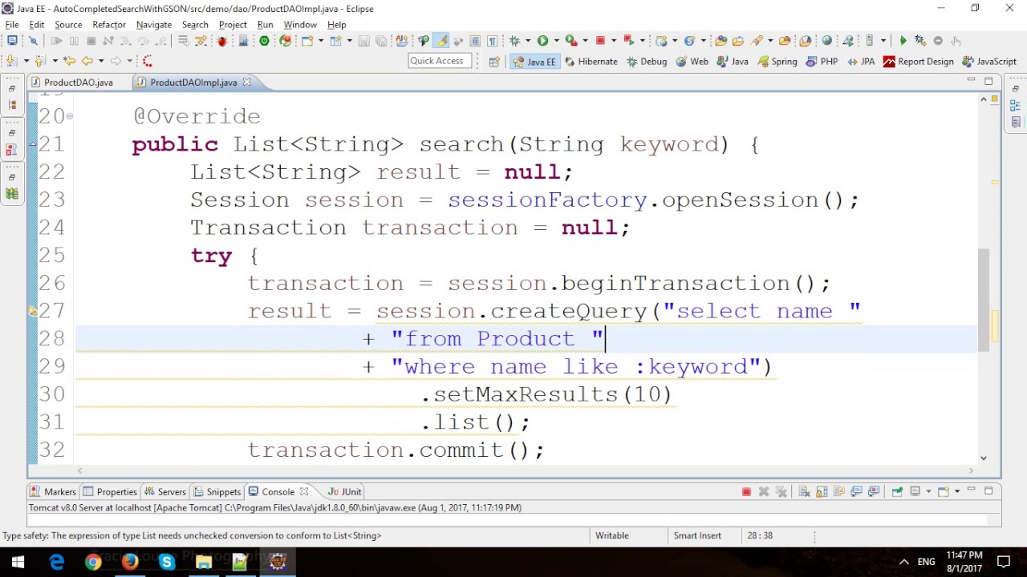
Task: Switch to Hibernate perspective
Action: [x=591, y=61]
